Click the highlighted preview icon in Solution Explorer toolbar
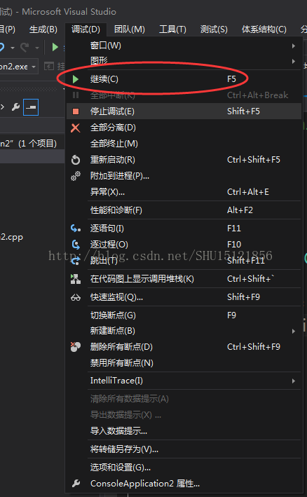The width and height of the screenshot is (307, 497). (x=31, y=107)
